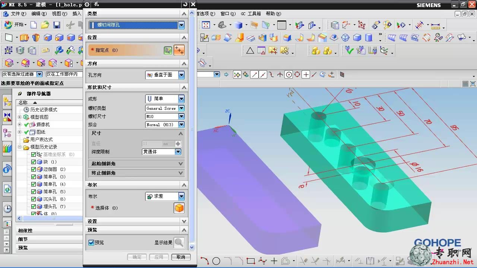Toggle checkbox for 简单孔 (4) feature
The image size is (477, 268).
[34, 184]
